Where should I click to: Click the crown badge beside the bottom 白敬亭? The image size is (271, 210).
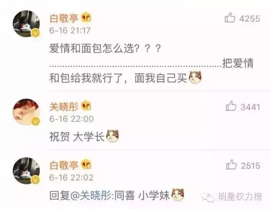pyautogui.click(x=86, y=164)
